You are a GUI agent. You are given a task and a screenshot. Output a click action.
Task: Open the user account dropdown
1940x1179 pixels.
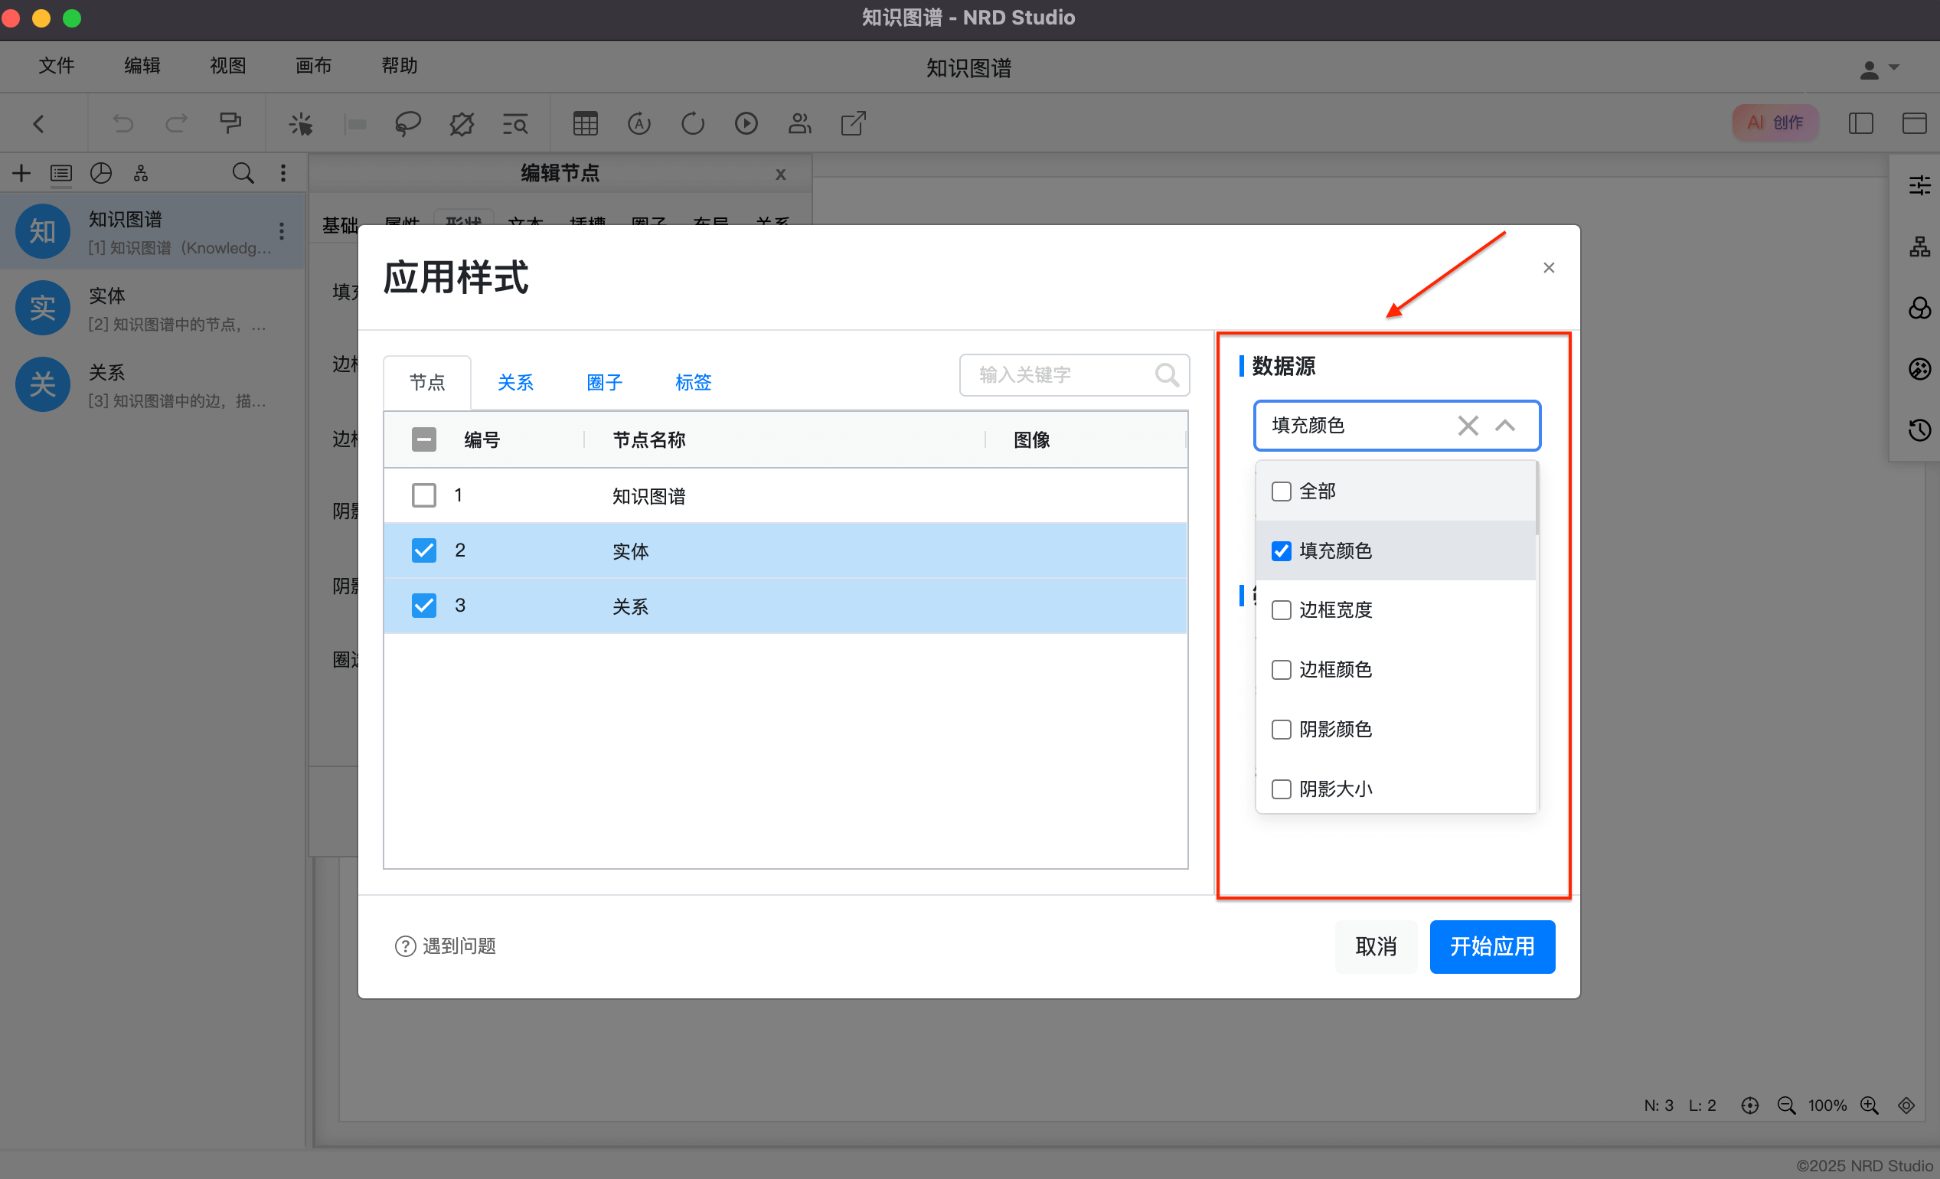point(1880,70)
